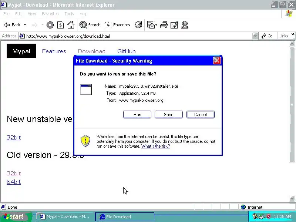Close the Security Warning dialog
The height and width of the screenshot is (222, 296).
(x=217, y=61)
